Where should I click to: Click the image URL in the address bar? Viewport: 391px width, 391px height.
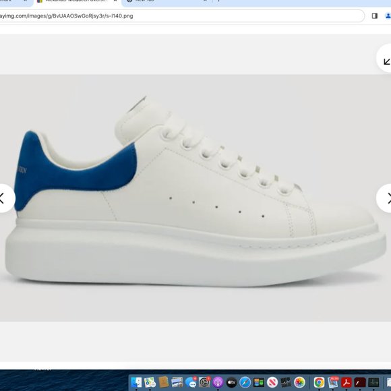(66, 16)
